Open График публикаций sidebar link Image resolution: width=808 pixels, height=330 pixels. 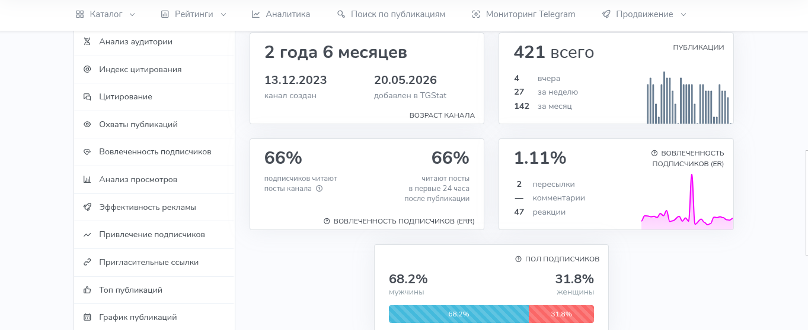coord(154,318)
